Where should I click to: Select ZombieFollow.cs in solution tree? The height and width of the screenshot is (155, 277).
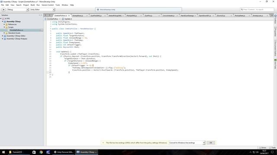16,30
